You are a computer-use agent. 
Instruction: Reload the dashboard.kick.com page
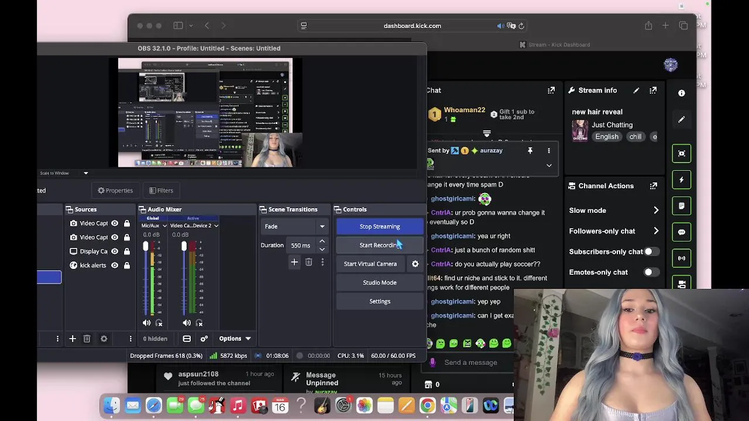tap(521, 26)
